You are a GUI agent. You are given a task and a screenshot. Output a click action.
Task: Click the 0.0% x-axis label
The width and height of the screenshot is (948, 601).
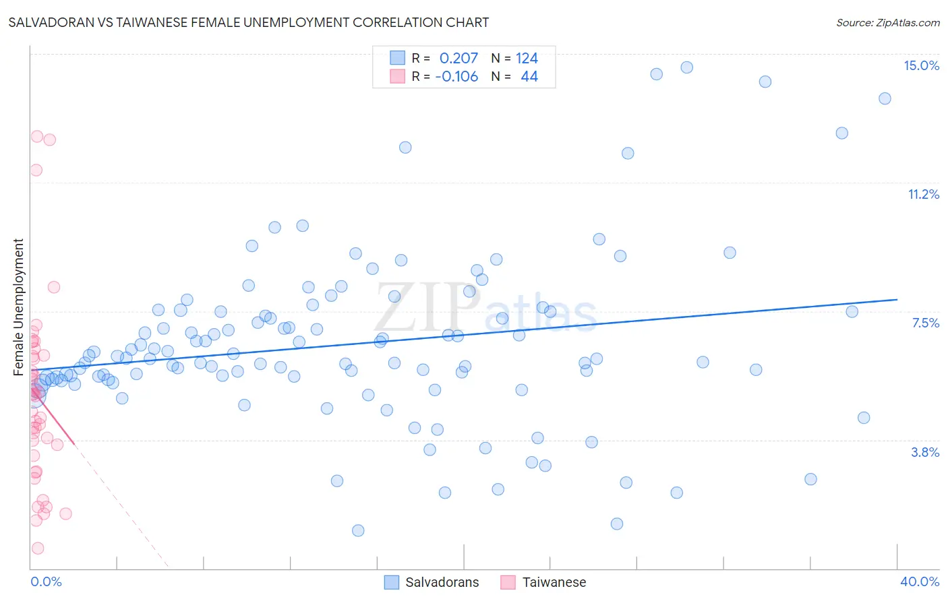coord(46,581)
